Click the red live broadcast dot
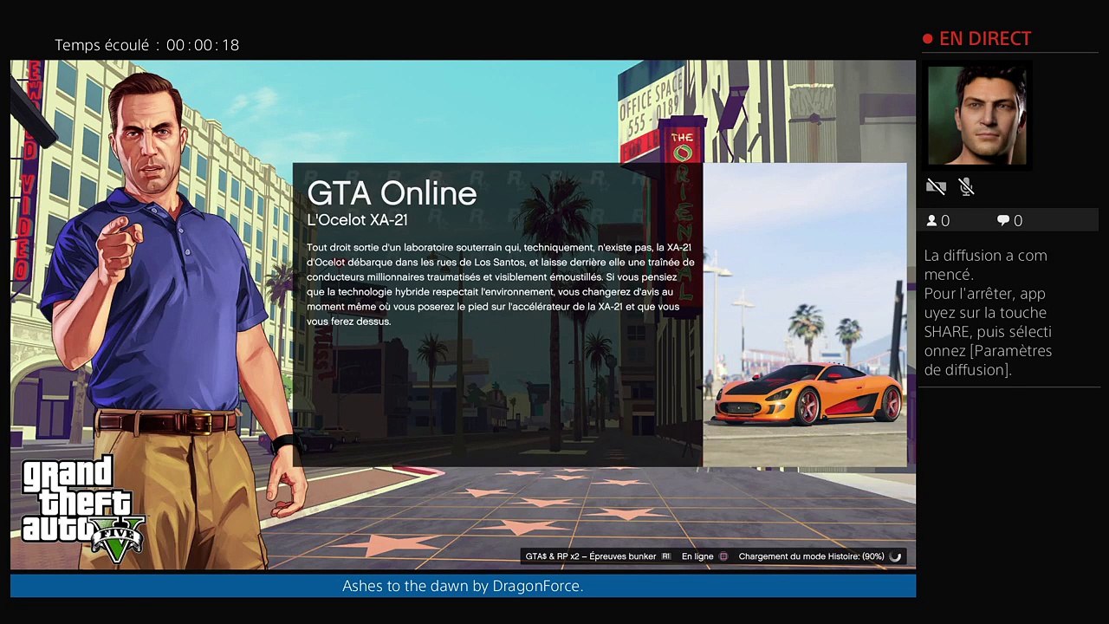 [928, 39]
